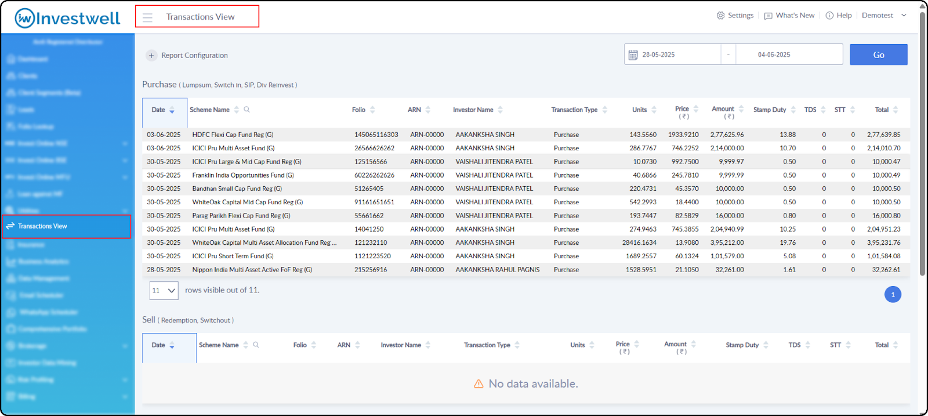Sort Sell table by Amount
This screenshot has width=928, height=416.
coord(693,344)
